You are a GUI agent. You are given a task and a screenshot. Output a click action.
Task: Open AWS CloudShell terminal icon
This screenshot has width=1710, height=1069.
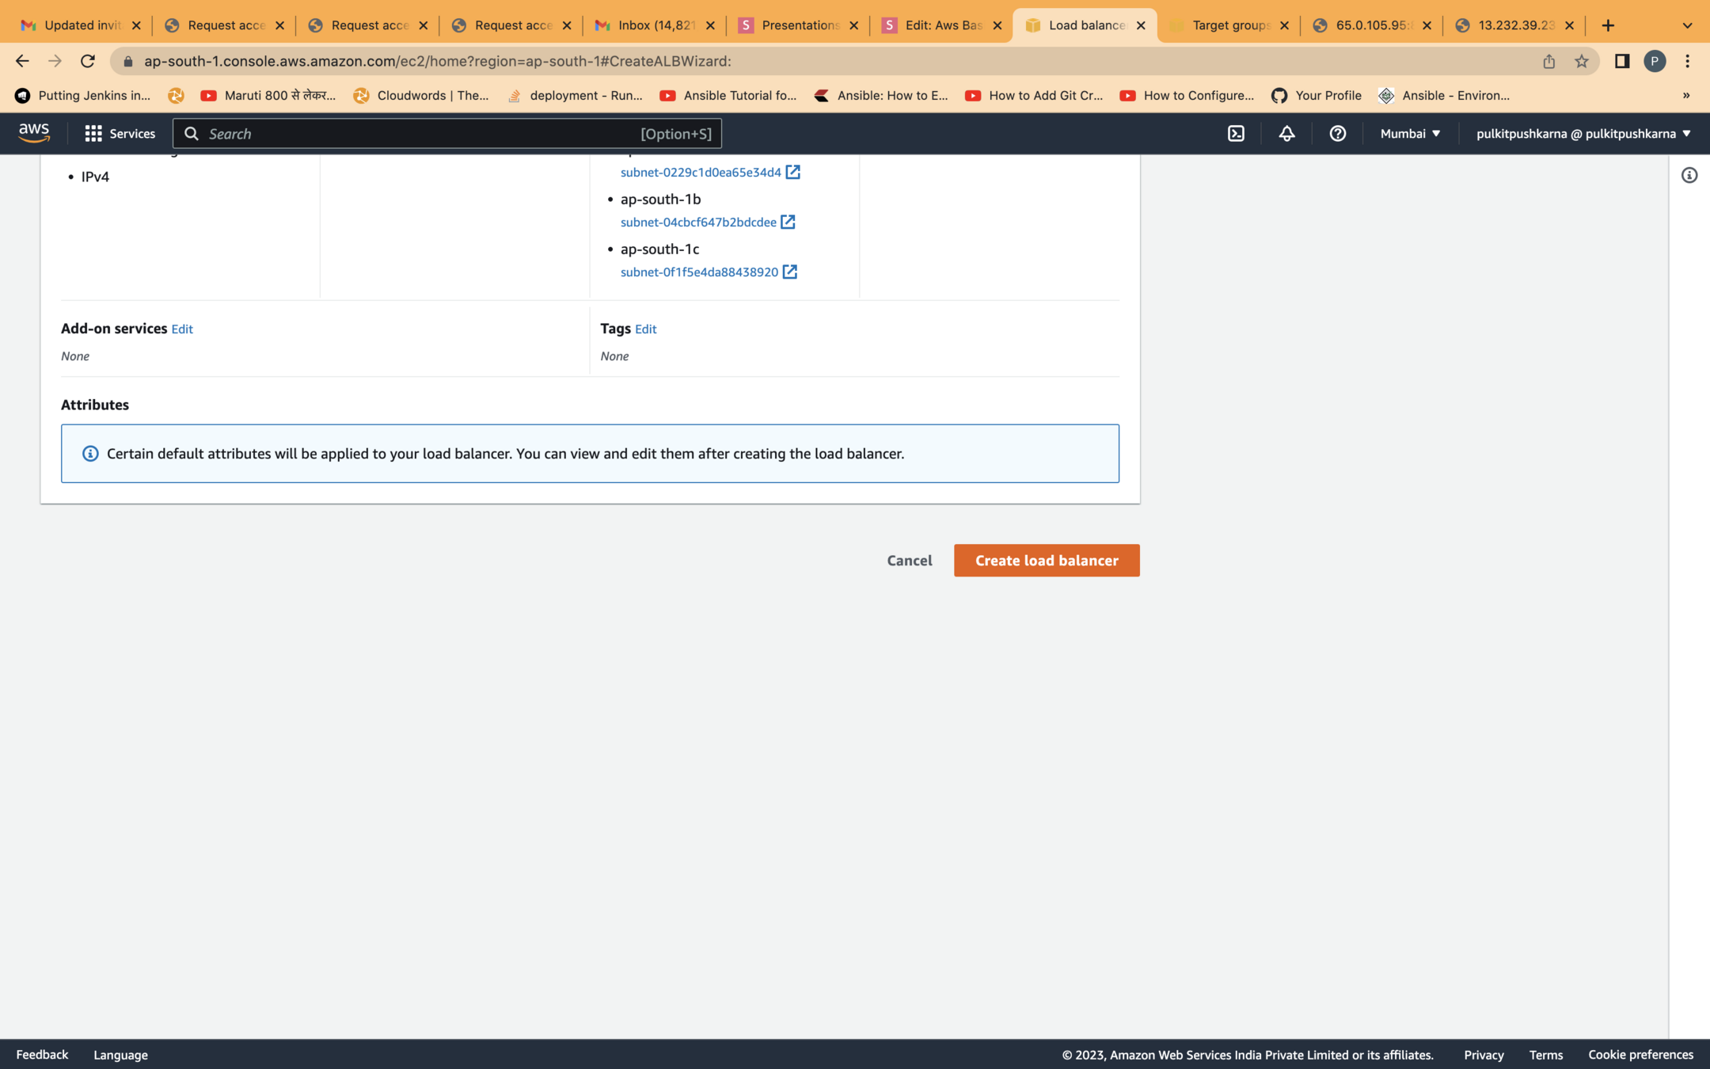pos(1236,134)
